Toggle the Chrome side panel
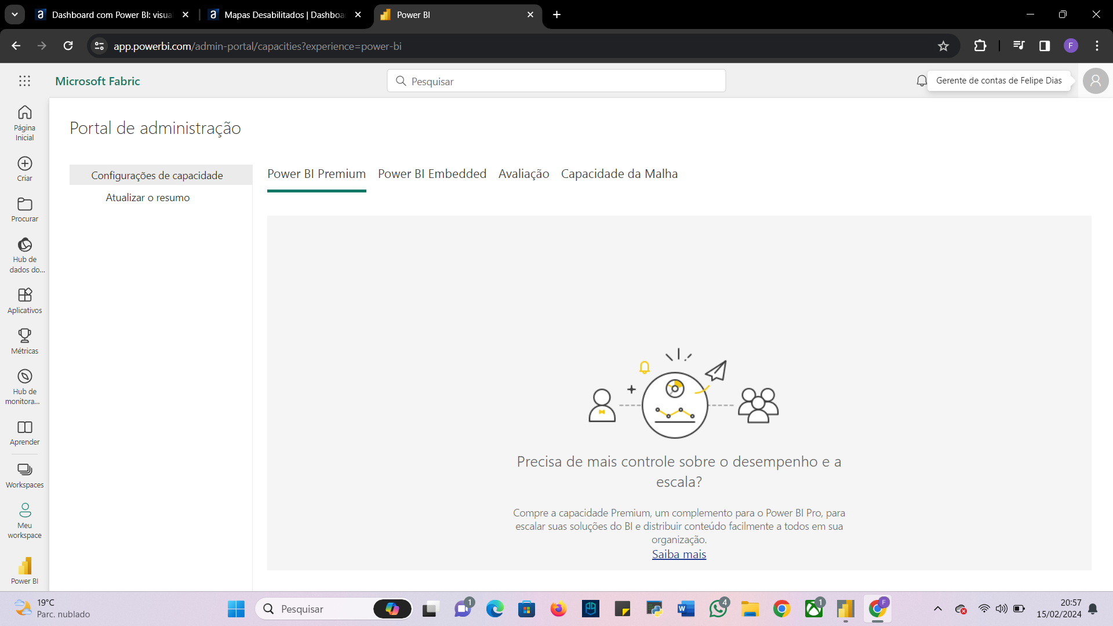Image resolution: width=1113 pixels, height=626 pixels. (x=1045, y=46)
